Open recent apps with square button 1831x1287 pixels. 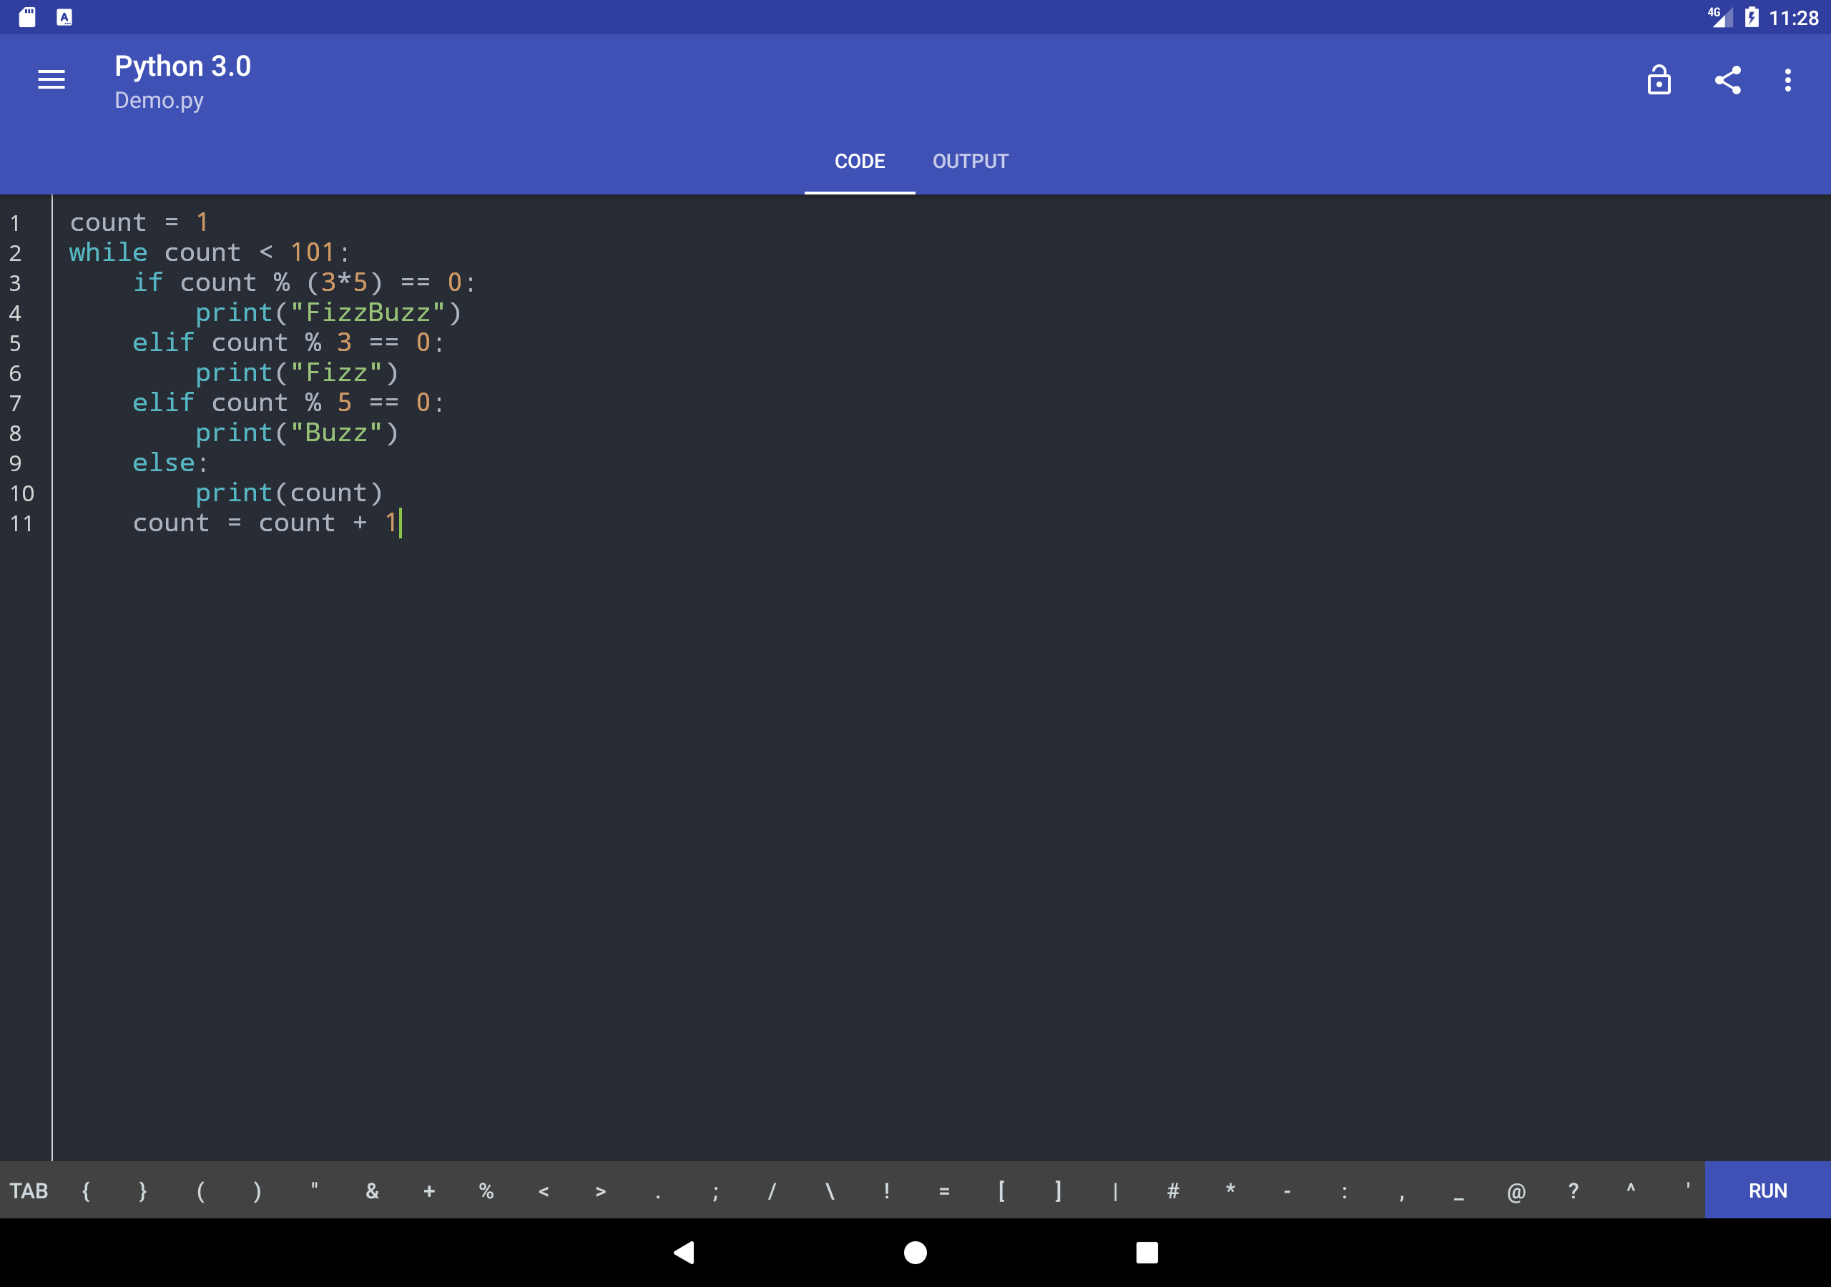coord(1147,1252)
